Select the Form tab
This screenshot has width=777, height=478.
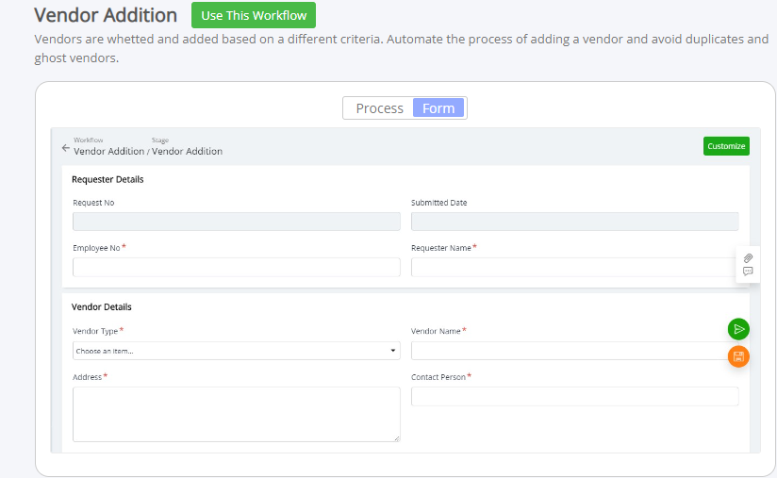click(438, 108)
